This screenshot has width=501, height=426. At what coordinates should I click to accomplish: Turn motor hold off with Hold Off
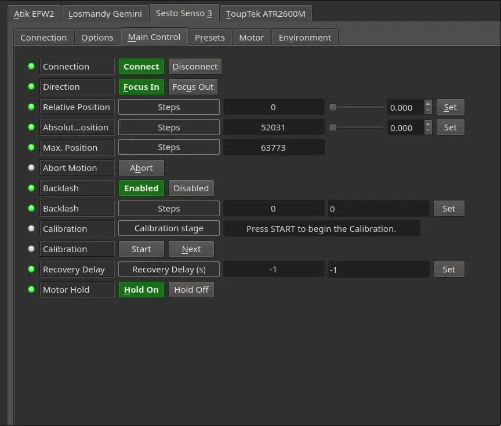(191, 290)
